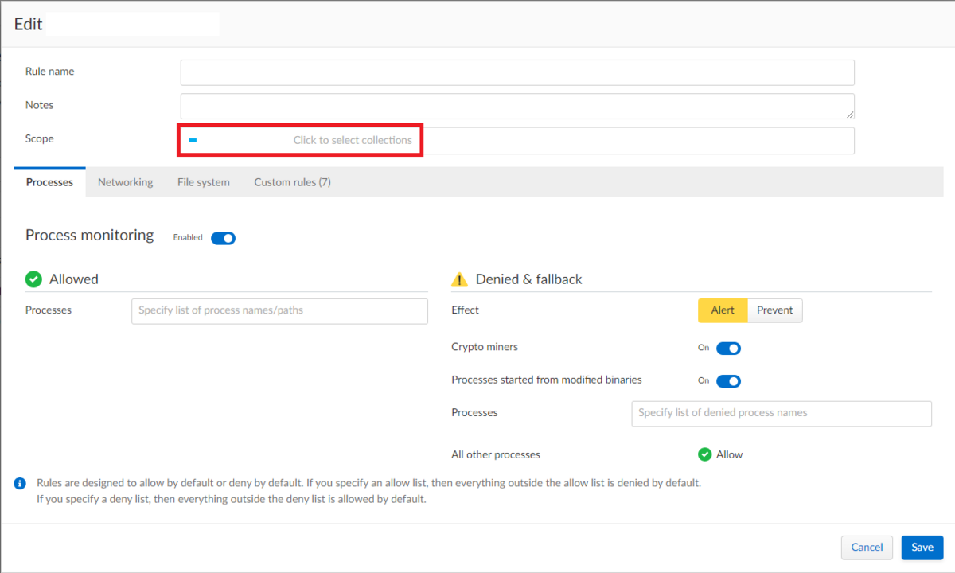Screen dimensions: 955x573
Task: Focus the allowed Processes list field
Action: tap(279, 311)
